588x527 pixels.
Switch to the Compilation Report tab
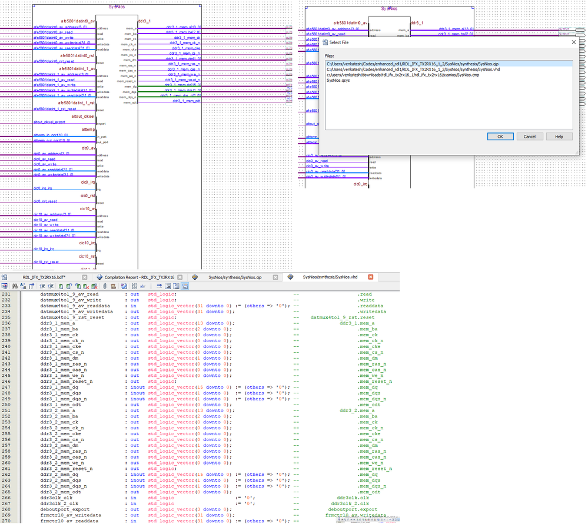(139, 277)
